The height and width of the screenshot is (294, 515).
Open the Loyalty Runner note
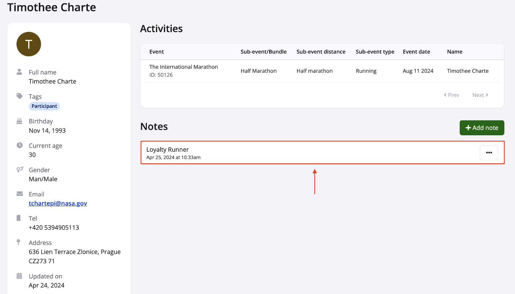pyautogui.click(x=167, y=150)
